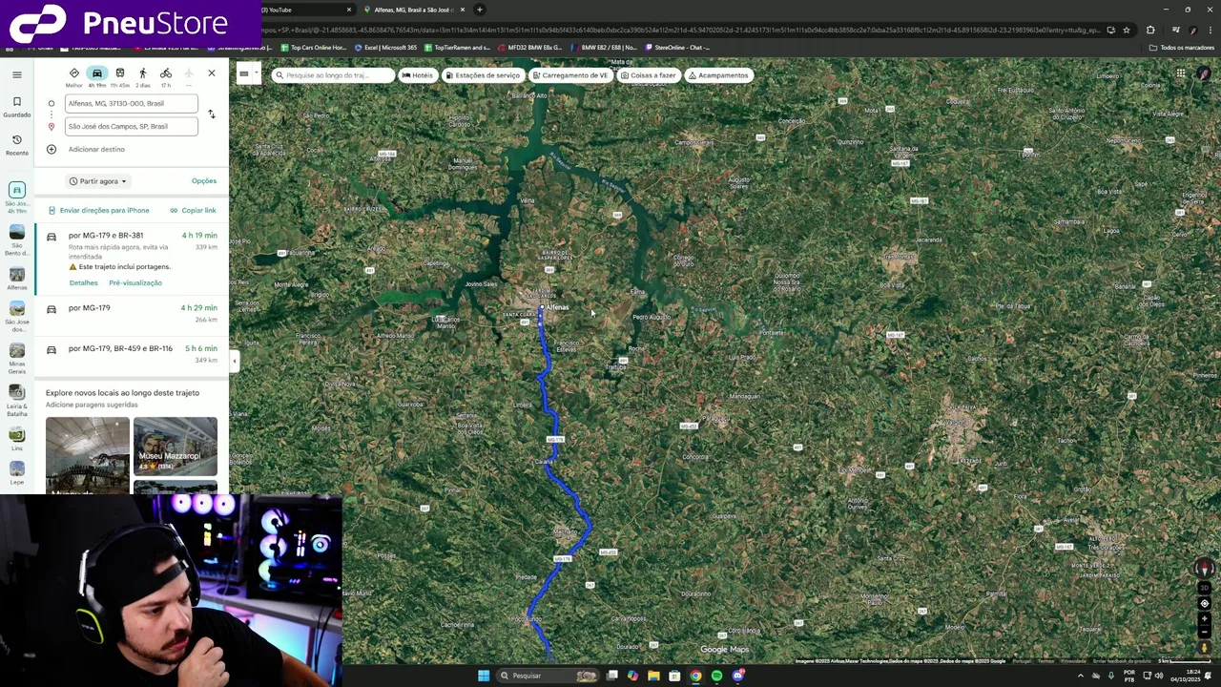This screenshot has height=687, width=1221.
Task: Open recent item Minas Gerais in sidebar
Action: pos(16,357)
